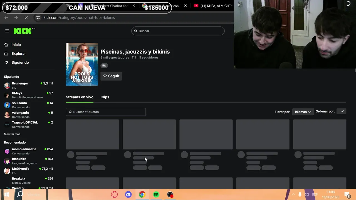Go to Inicio in sidebar
This screenshot has width=356, height=200.
(x=16, y=45)
